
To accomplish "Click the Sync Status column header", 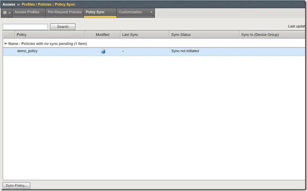I will point(204,35).
